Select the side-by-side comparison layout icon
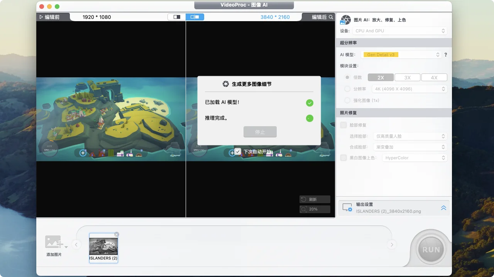The image size is (494, 277). 195,17
